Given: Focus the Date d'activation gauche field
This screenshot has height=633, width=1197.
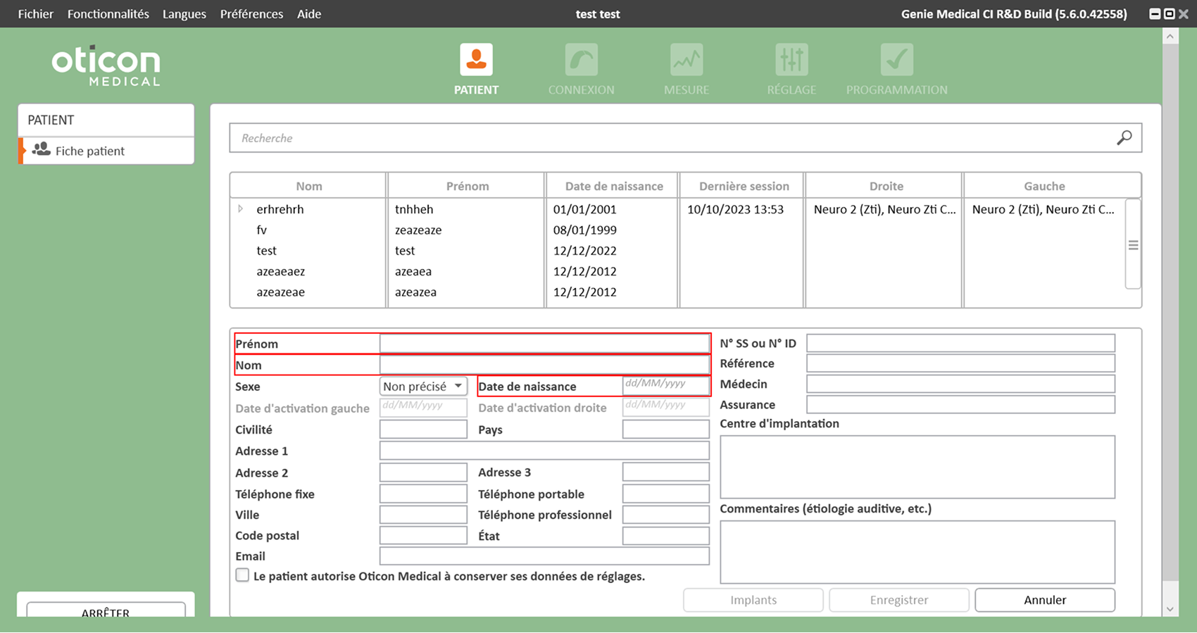Looking at the screenshot, I should coord(423,408).
